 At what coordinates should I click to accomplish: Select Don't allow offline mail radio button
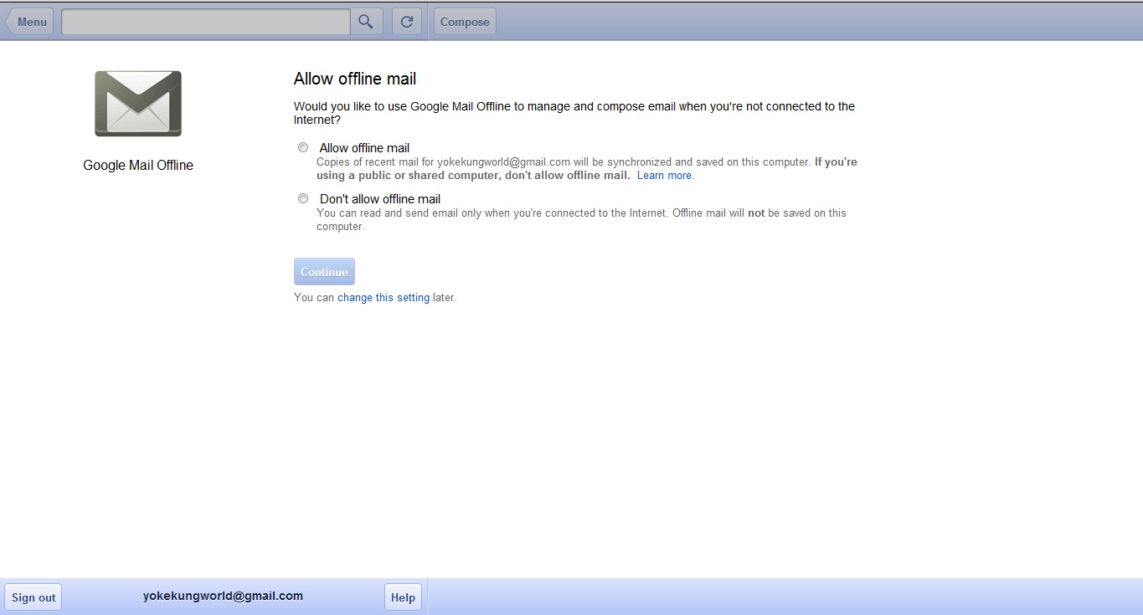click(x=303, y=198)
